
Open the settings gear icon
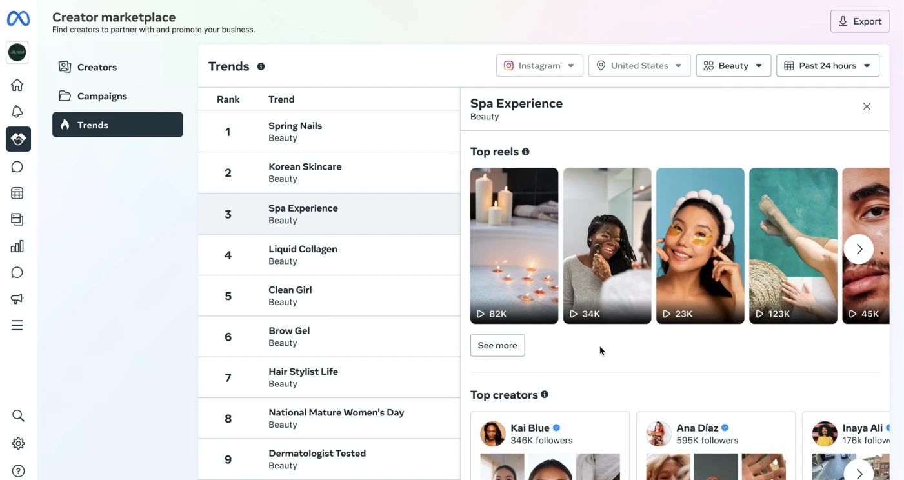coord(18,443)
